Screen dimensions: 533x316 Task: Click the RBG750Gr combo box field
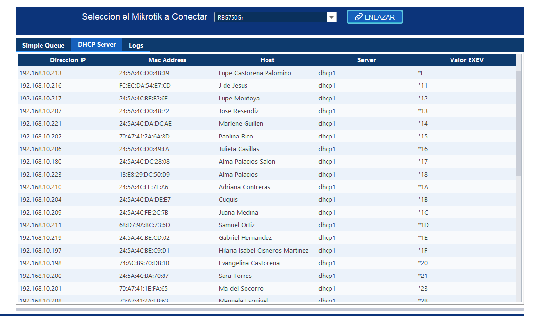(x=270, y=18)
